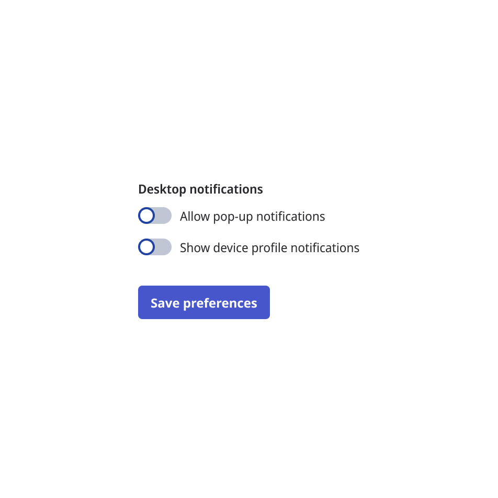Toggle pop-up notifications switch on
498x498 pixels.
click(x=155, y=216)
